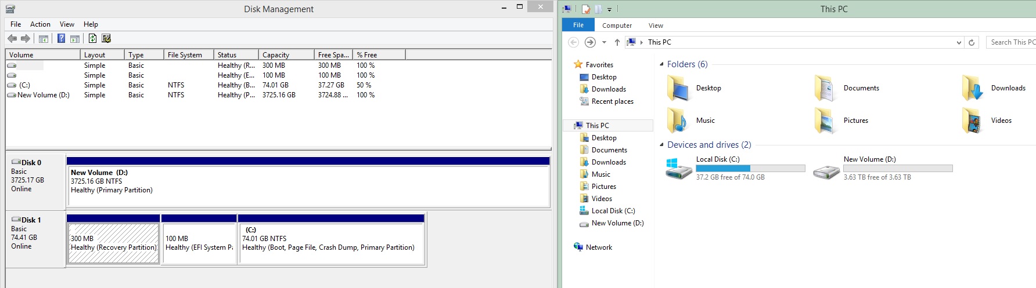Select the Documents folder icon in Folders
The image size is (1036, 288).
(x=825, y=89)
